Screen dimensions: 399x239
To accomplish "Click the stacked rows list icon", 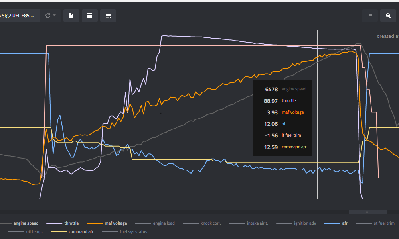I will click(x=108, y=16).
